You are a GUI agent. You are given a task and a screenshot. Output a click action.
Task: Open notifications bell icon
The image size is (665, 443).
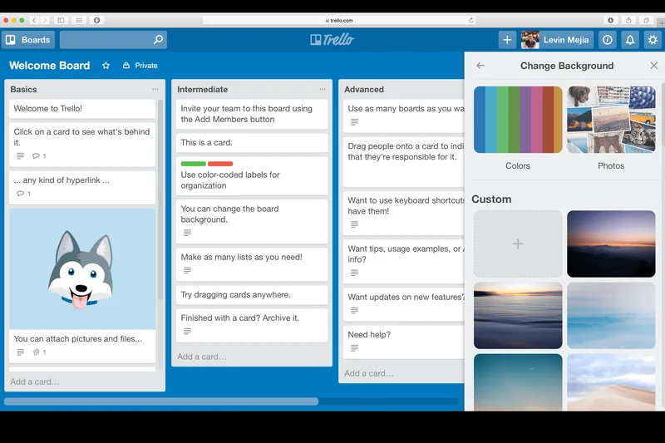pos(630,40)
